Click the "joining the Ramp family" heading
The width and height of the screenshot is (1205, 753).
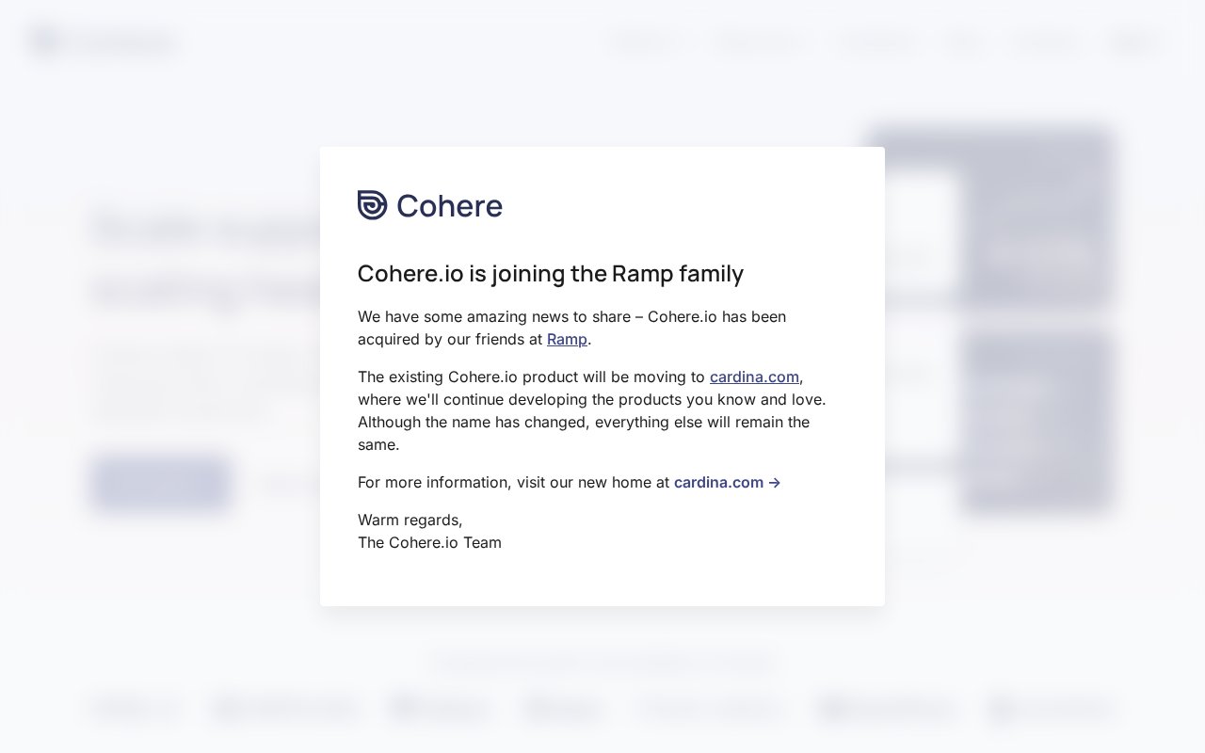tap(551, 273)
